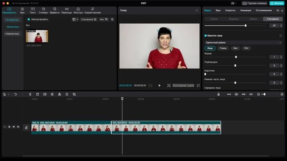287x161 pixels.
Task: Select the Нос nose category pill
Action: point(235,48)
